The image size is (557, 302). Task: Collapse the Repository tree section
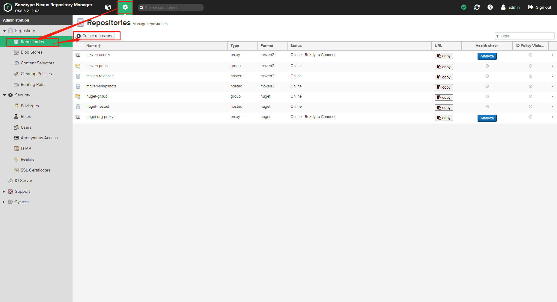coord(4,31)
